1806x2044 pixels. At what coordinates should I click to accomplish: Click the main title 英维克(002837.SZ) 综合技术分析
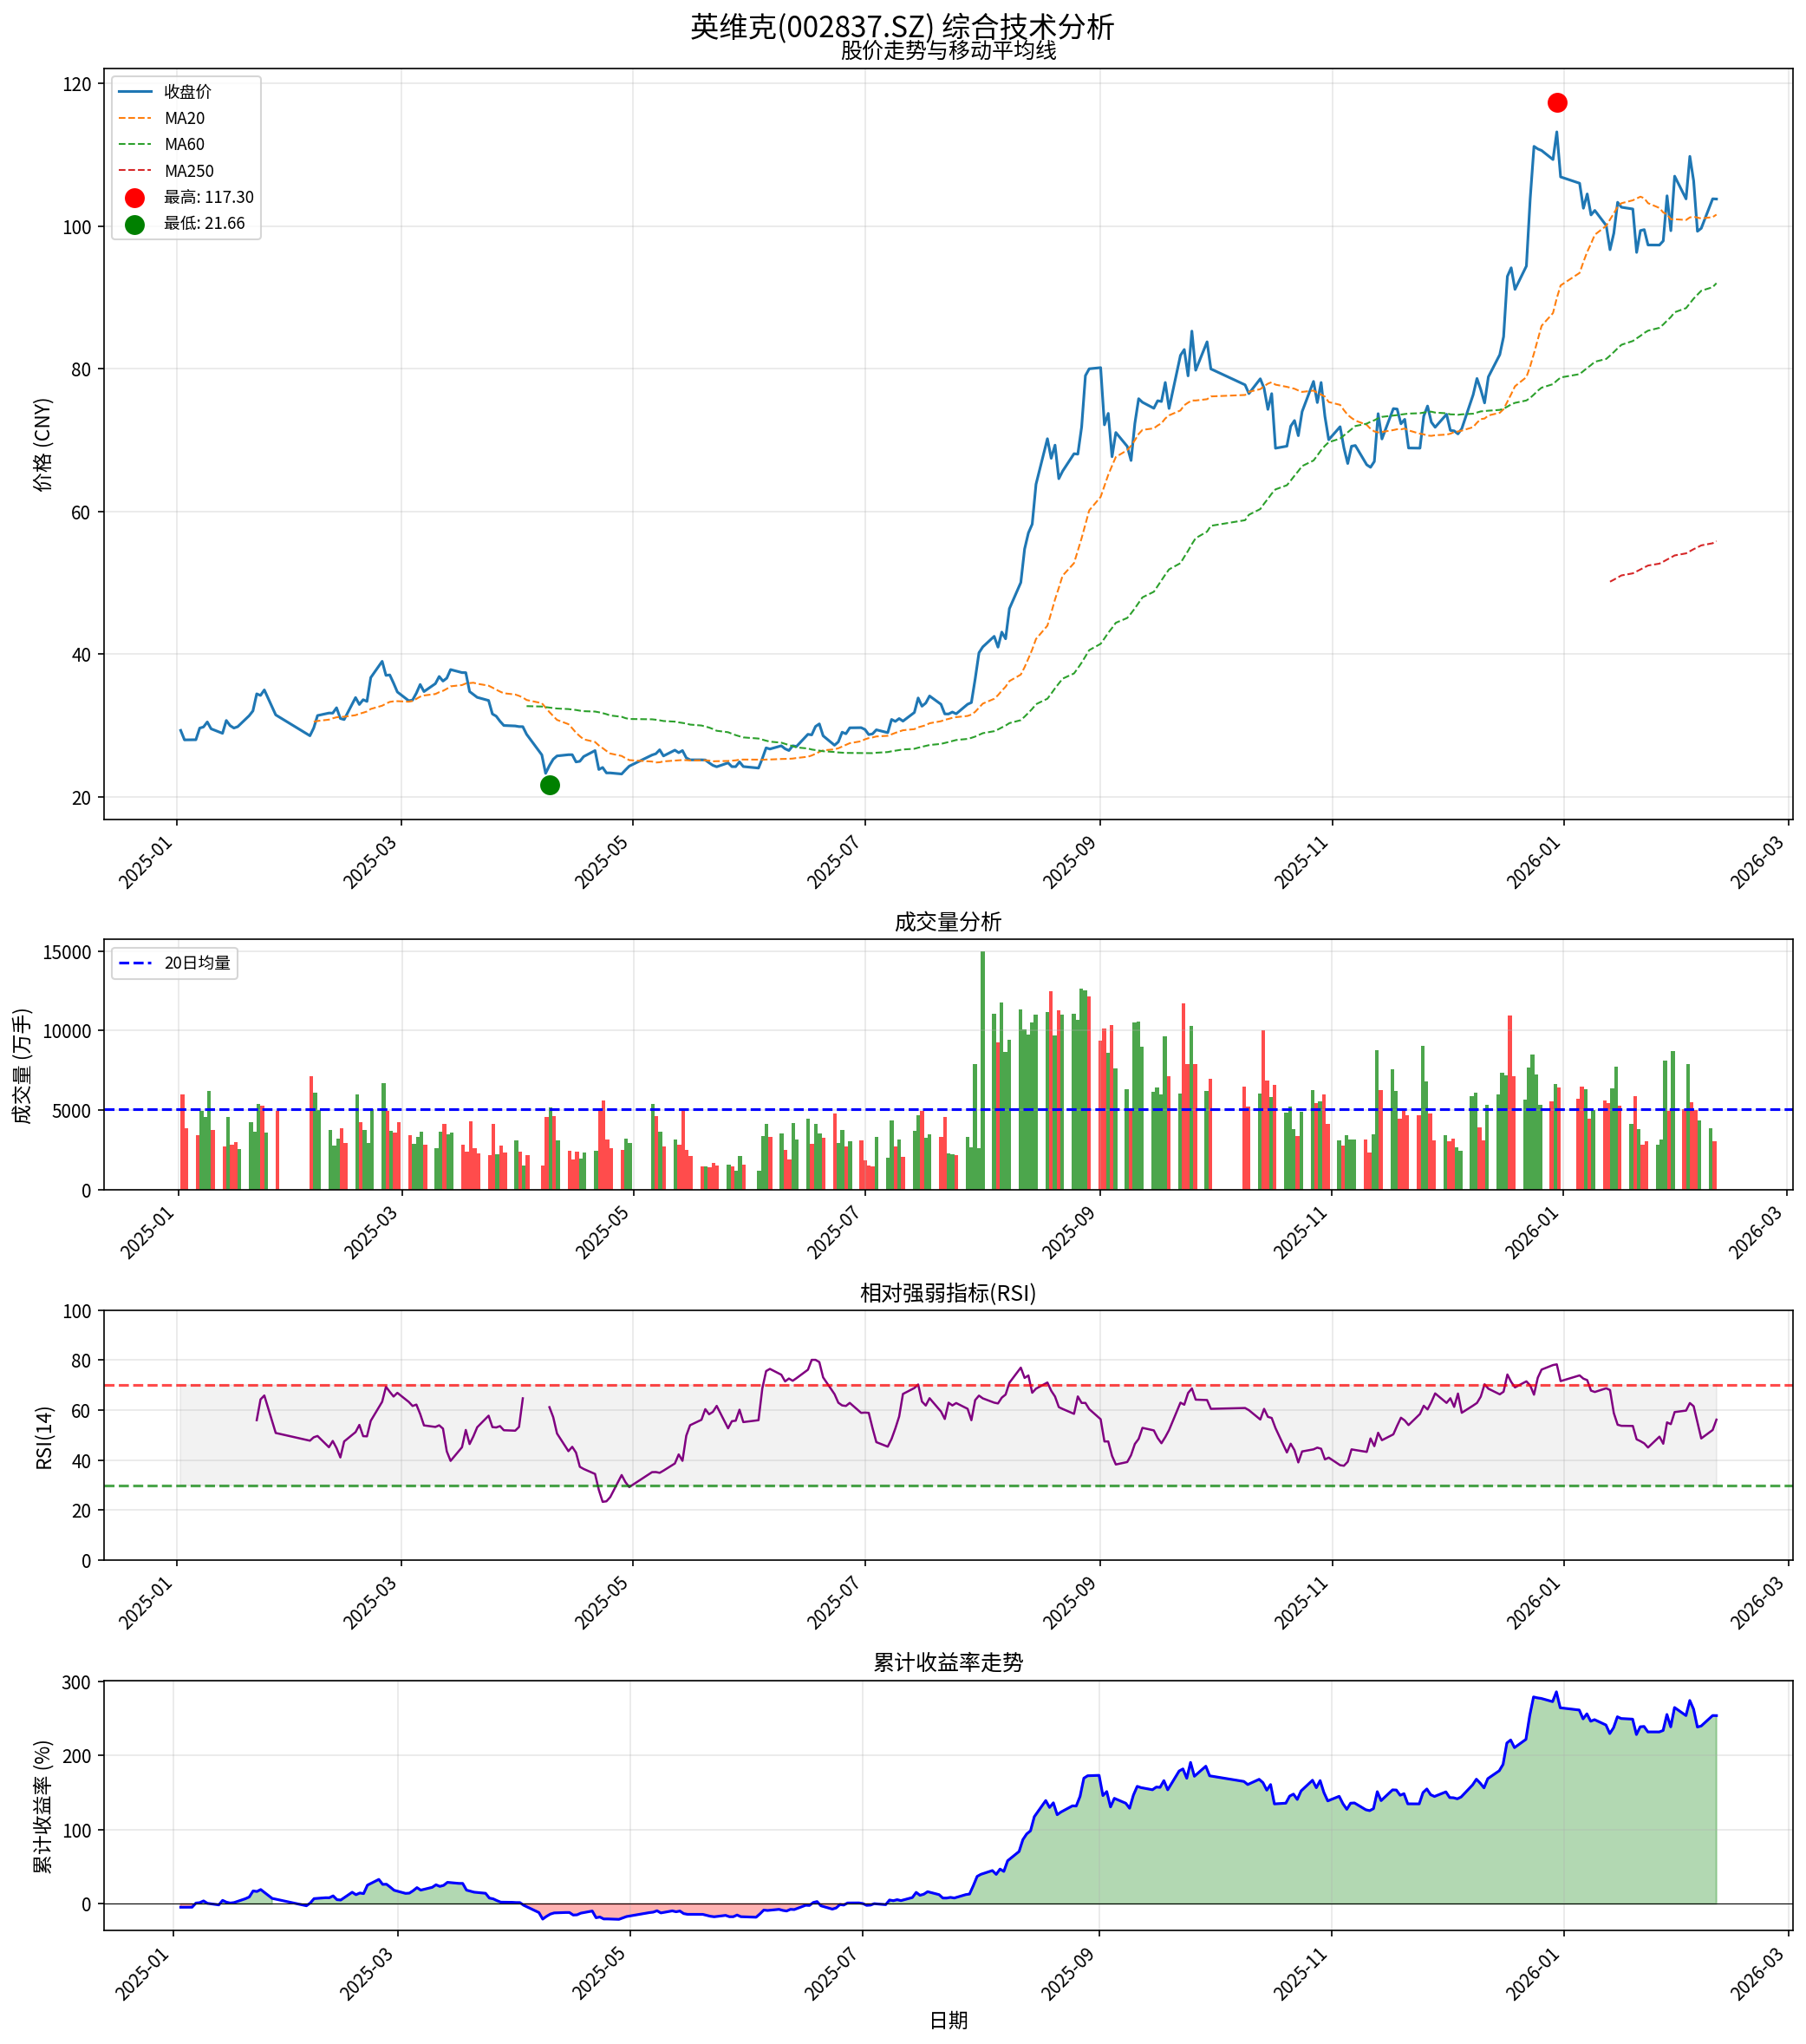pyautogui.click(x=902, y=26)
